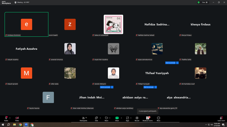
Task: Click Fayola Yasenia's 'F' avatar
Action: [48, 97]
